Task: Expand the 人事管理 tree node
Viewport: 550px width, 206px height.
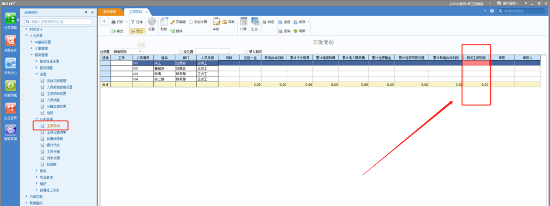Action: (31, 49)
